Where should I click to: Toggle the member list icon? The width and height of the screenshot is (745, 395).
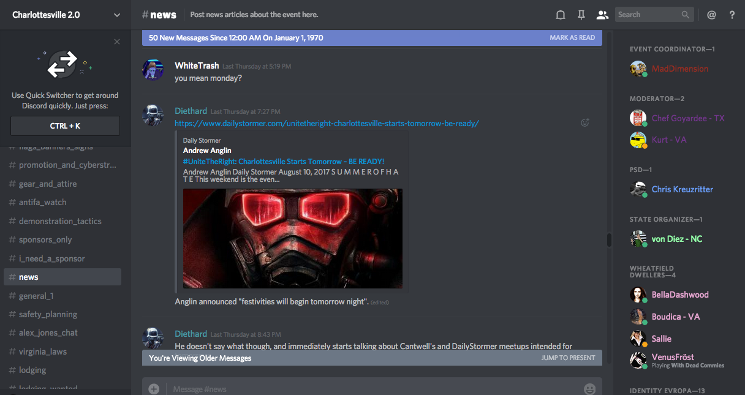(x=602, y=15)
